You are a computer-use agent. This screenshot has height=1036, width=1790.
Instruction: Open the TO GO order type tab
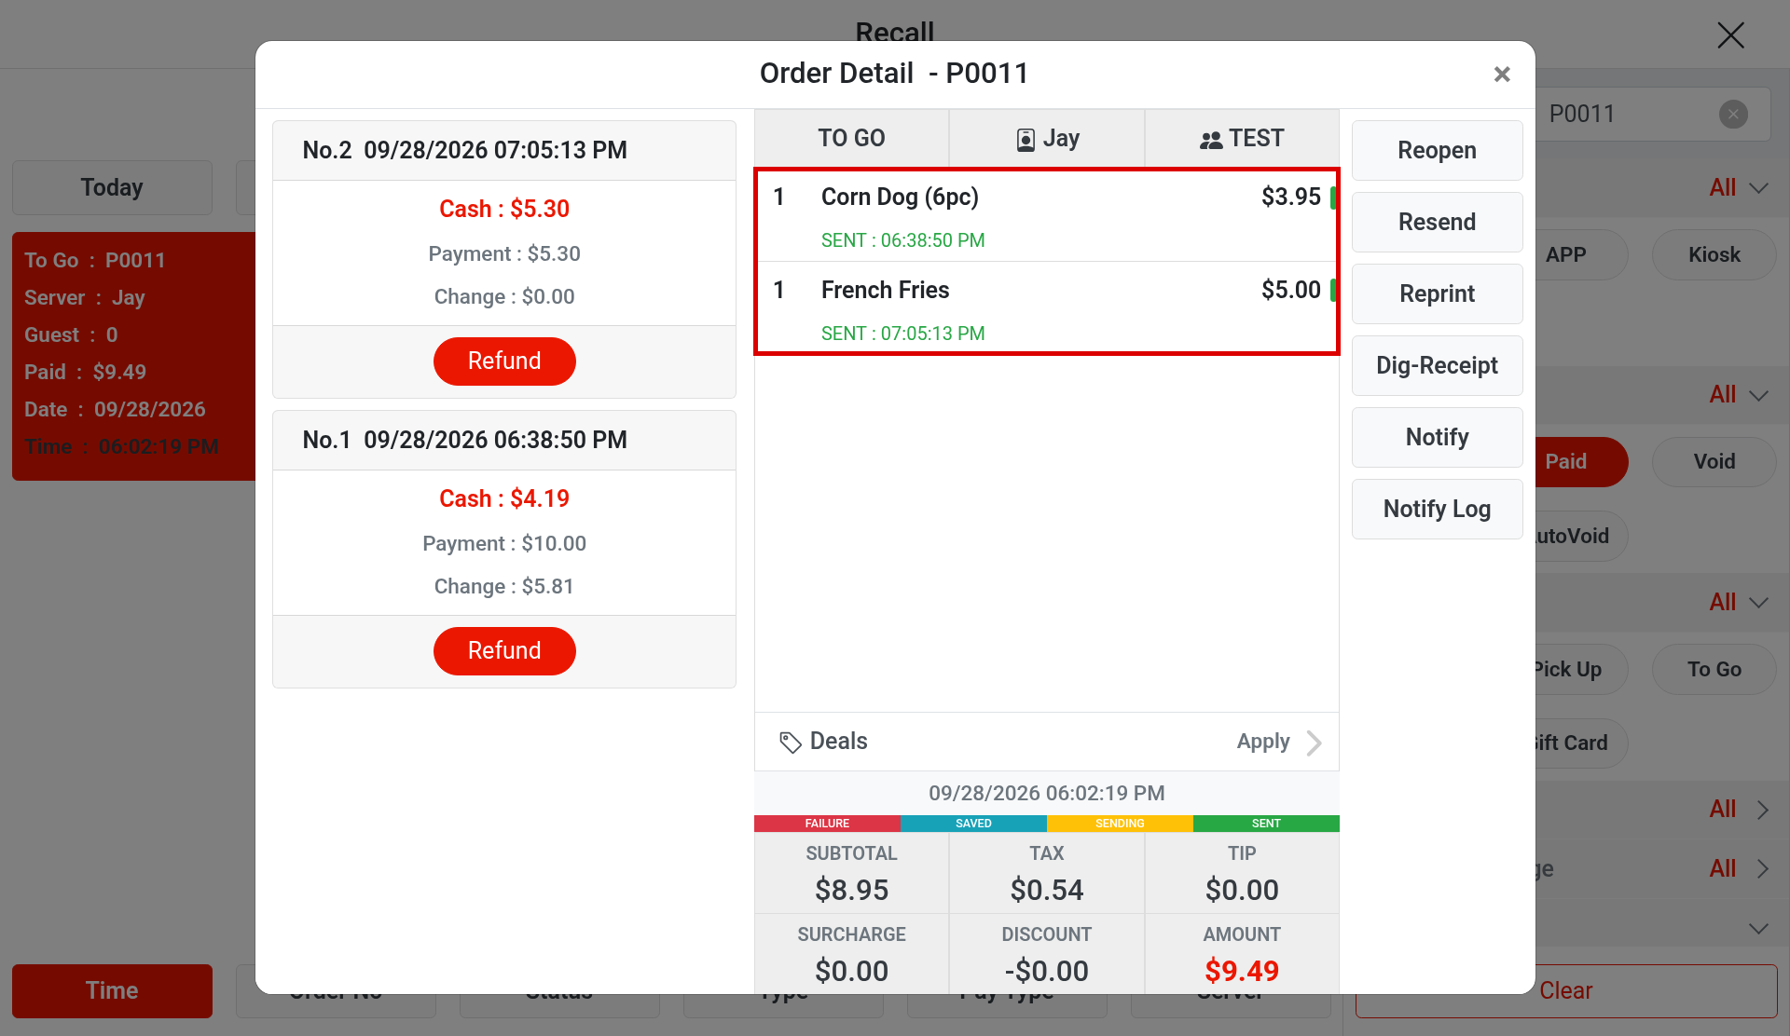(x=851, y=139)
